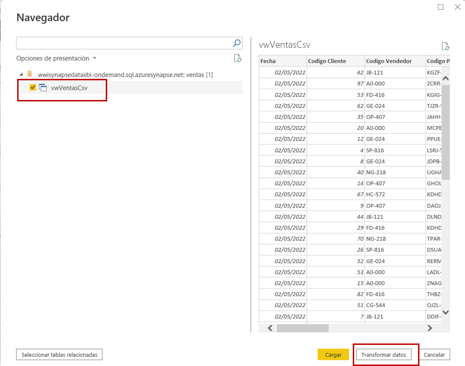Click the database icon beside the ventas server
Viewport: 465px width, 366px height.
coord(30,75)
